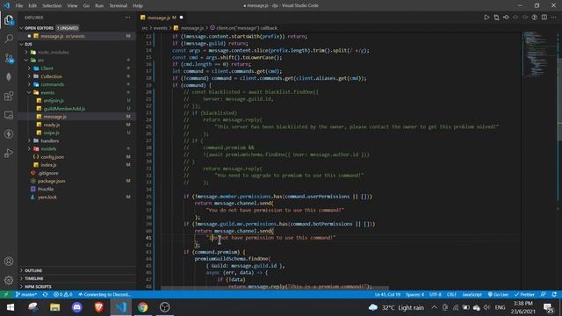Click the Run Code play icon
Image resolution: width=562 pixels, height=316 pixels.
coord(486,18)
